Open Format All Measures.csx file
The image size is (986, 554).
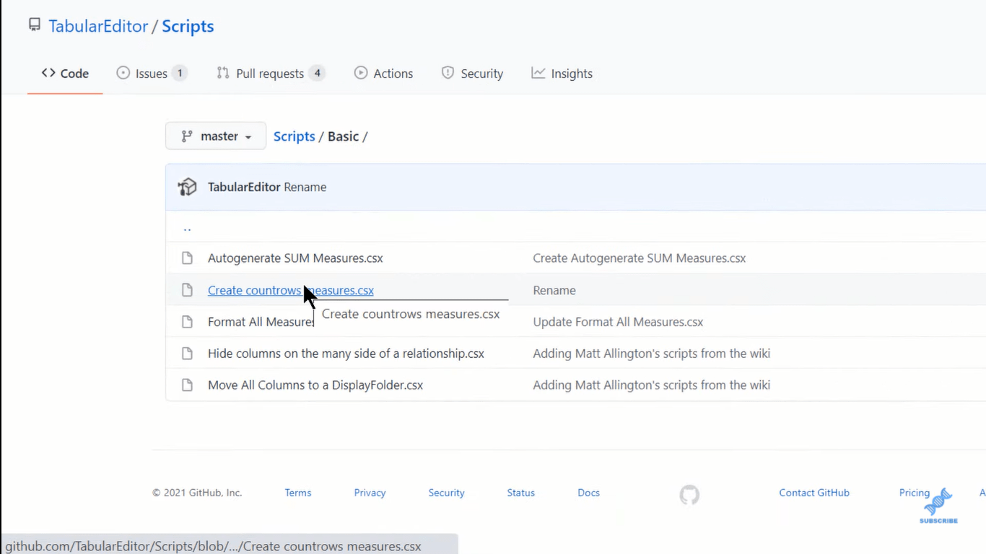tap(261, 322)
